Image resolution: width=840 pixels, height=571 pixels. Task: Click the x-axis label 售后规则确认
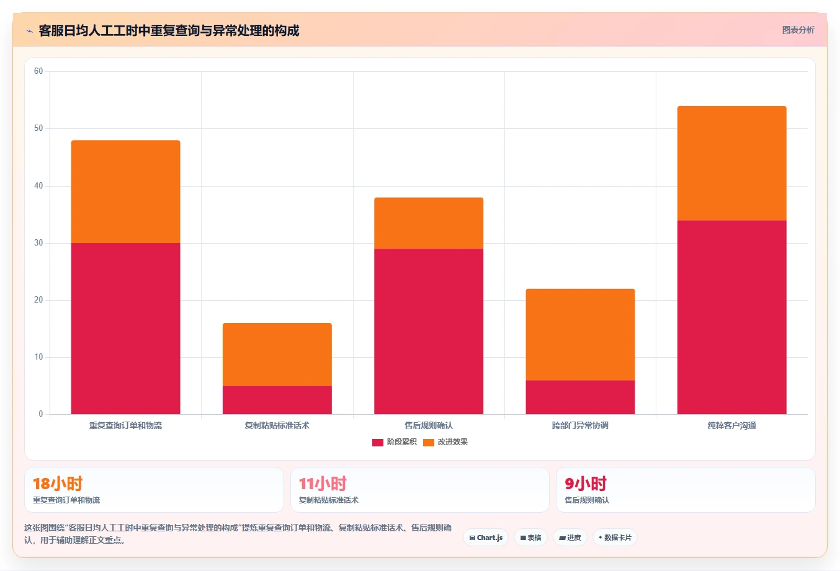[x=429, y=425]
